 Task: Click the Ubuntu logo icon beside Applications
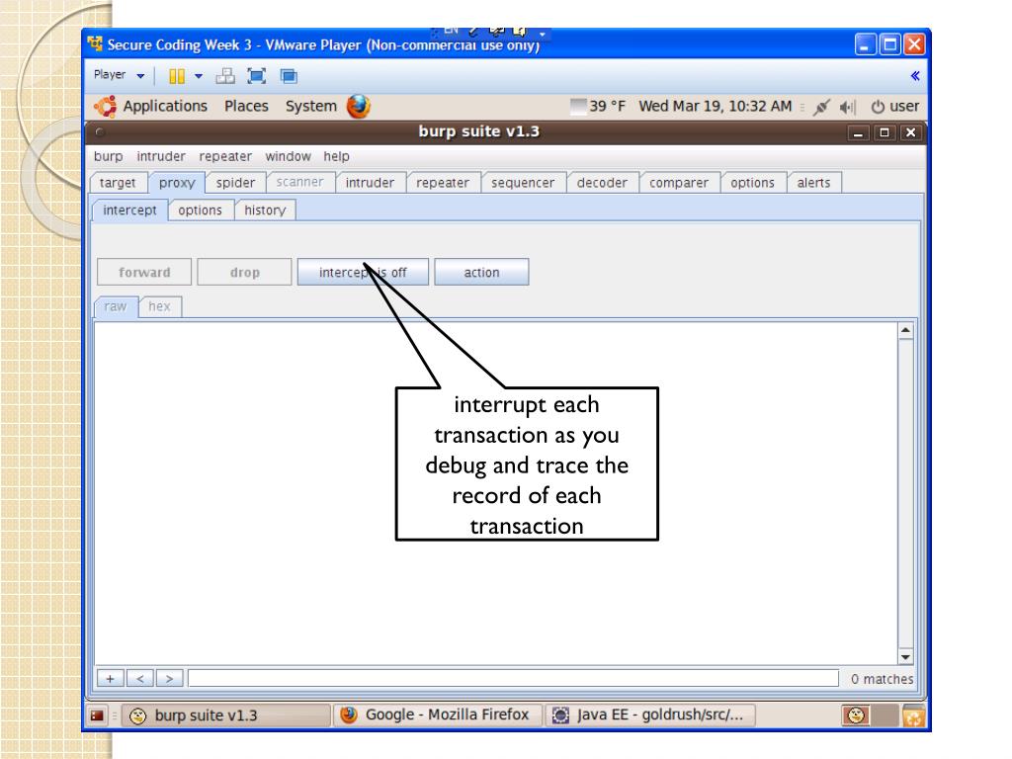point(105,107)
